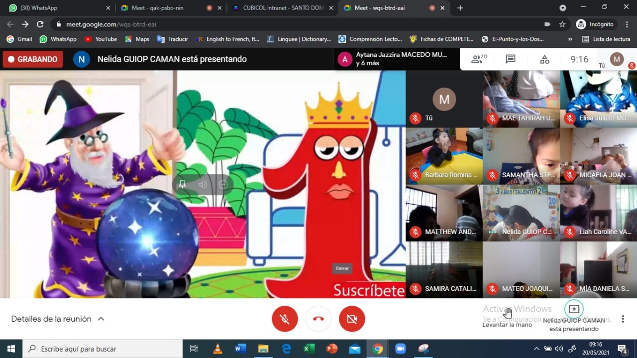Screen dimensions: 637x358
Task: Open Zoom from the taskbar
Action: [x=401, y=349]
